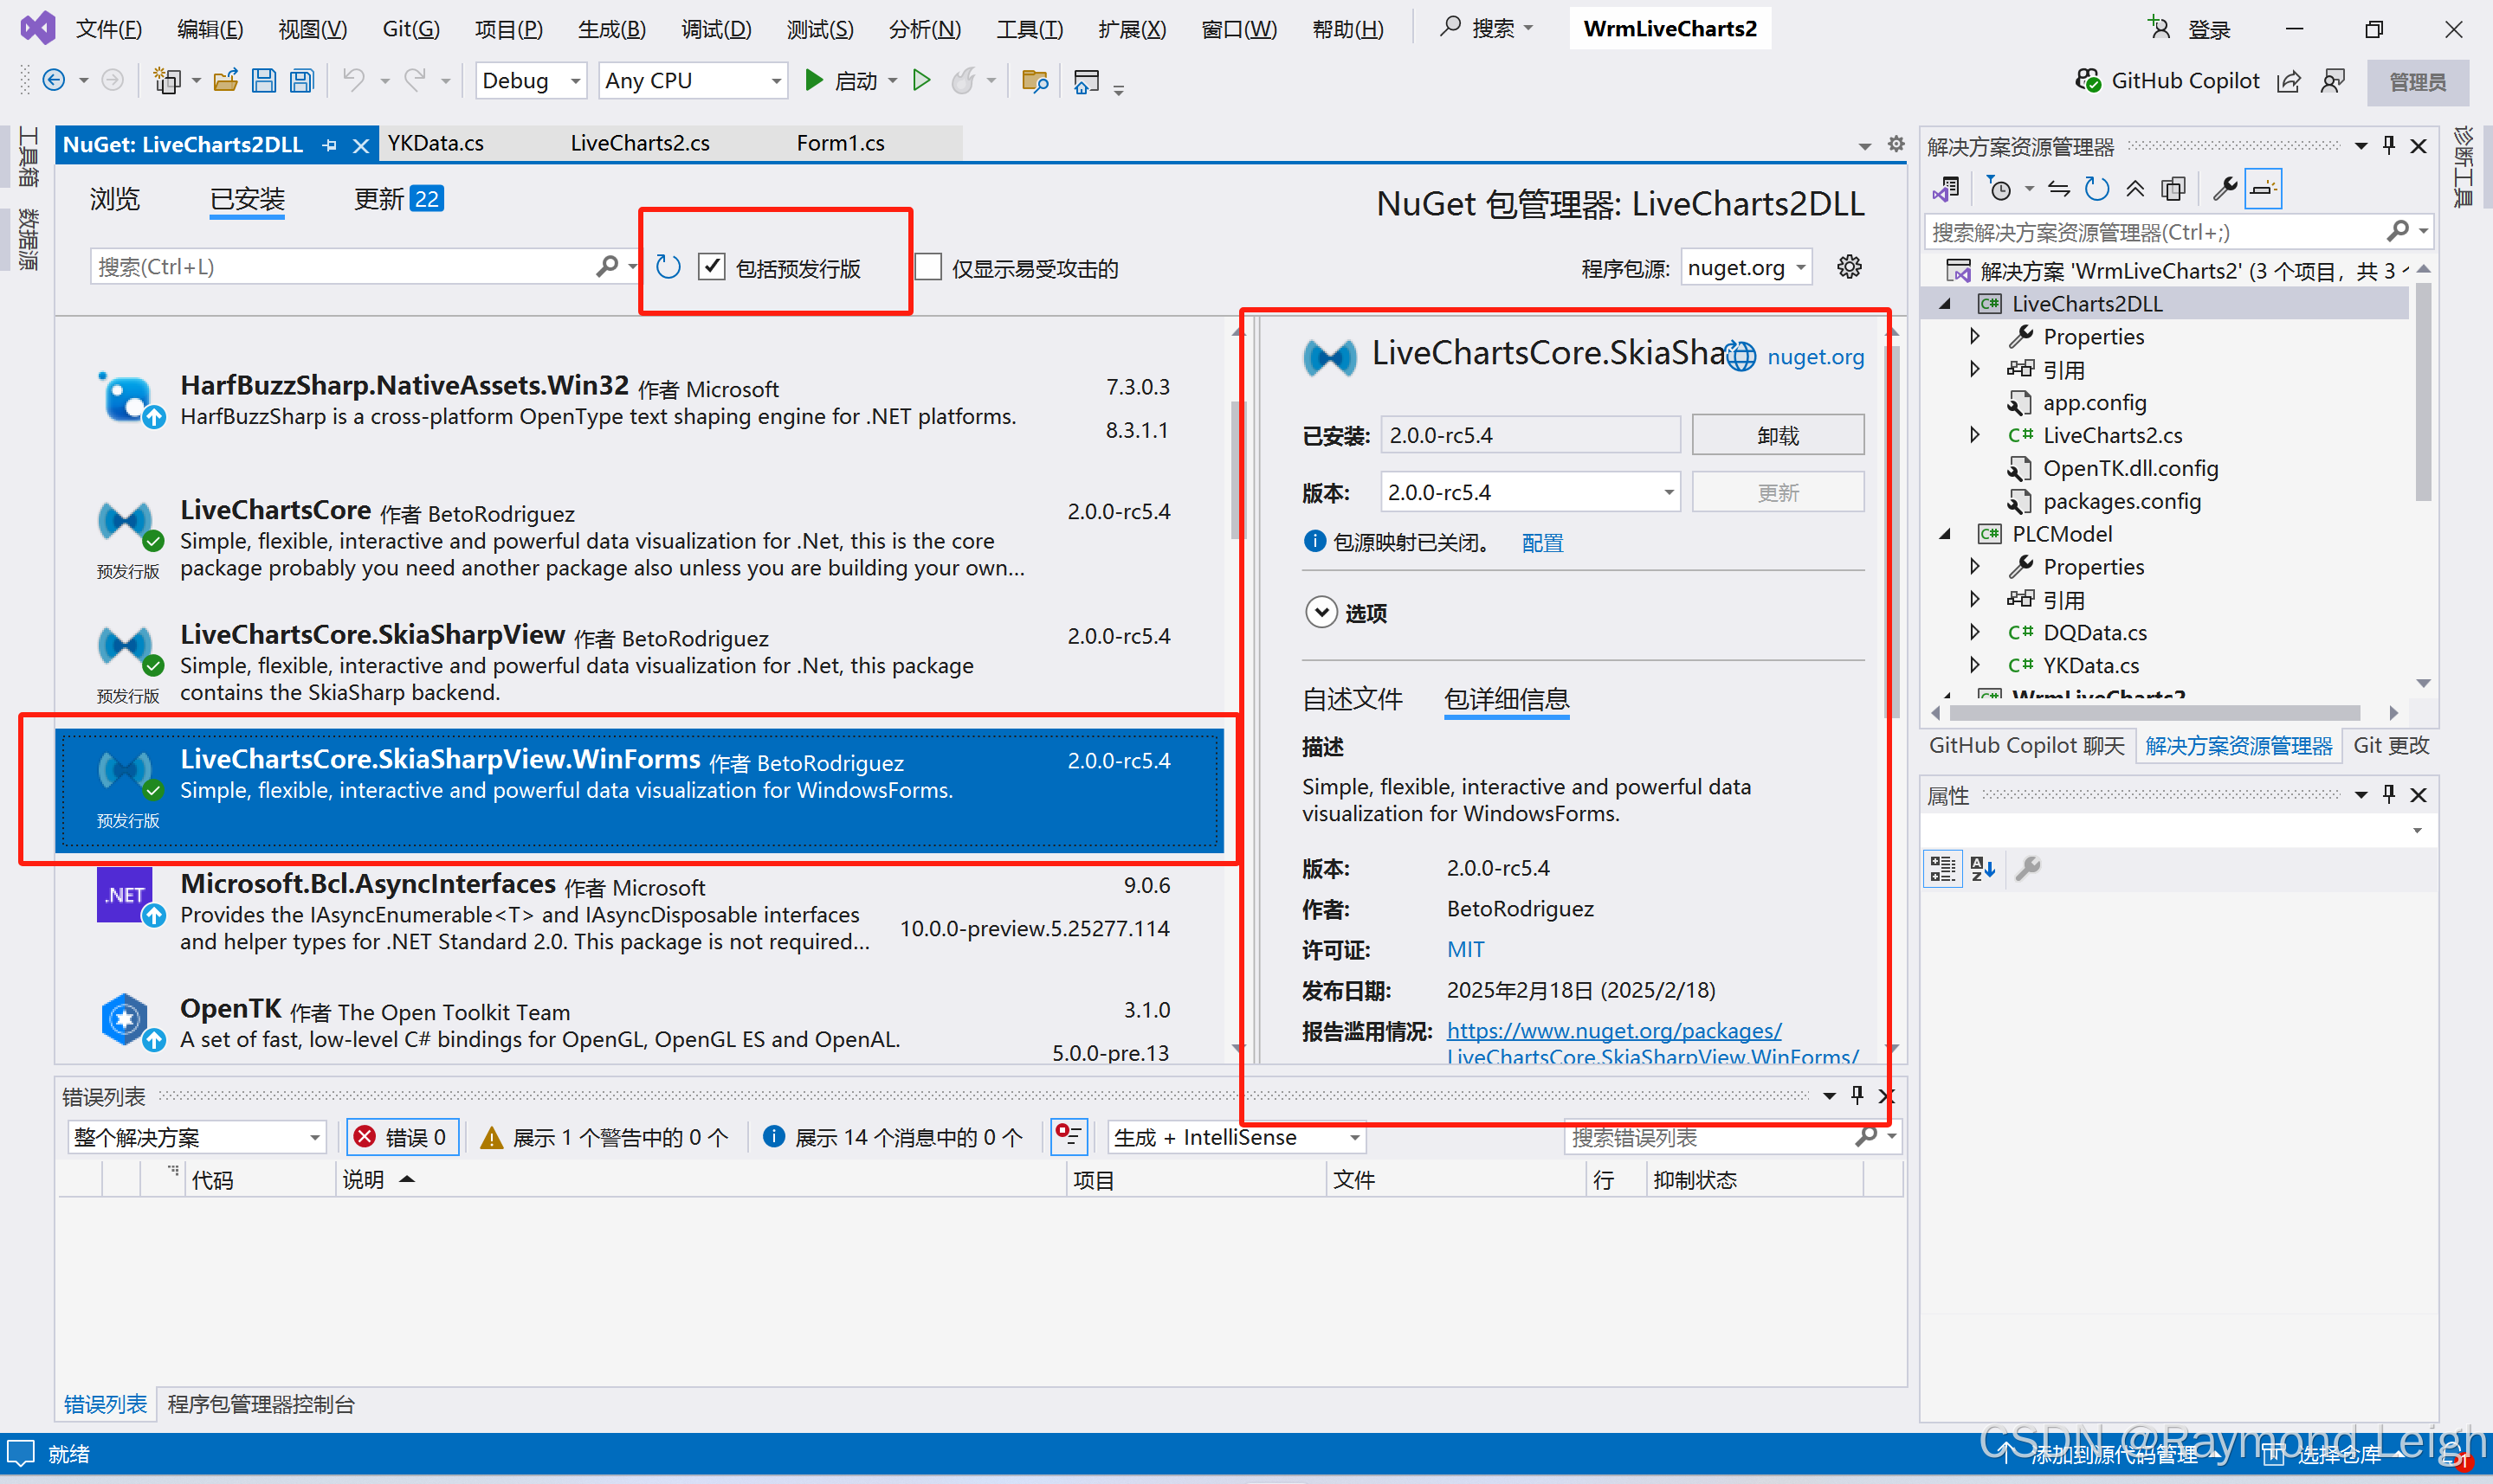Open the Debug configuration dropdown
This screenshot has width=2493, height=1484.
pos(530,81)
